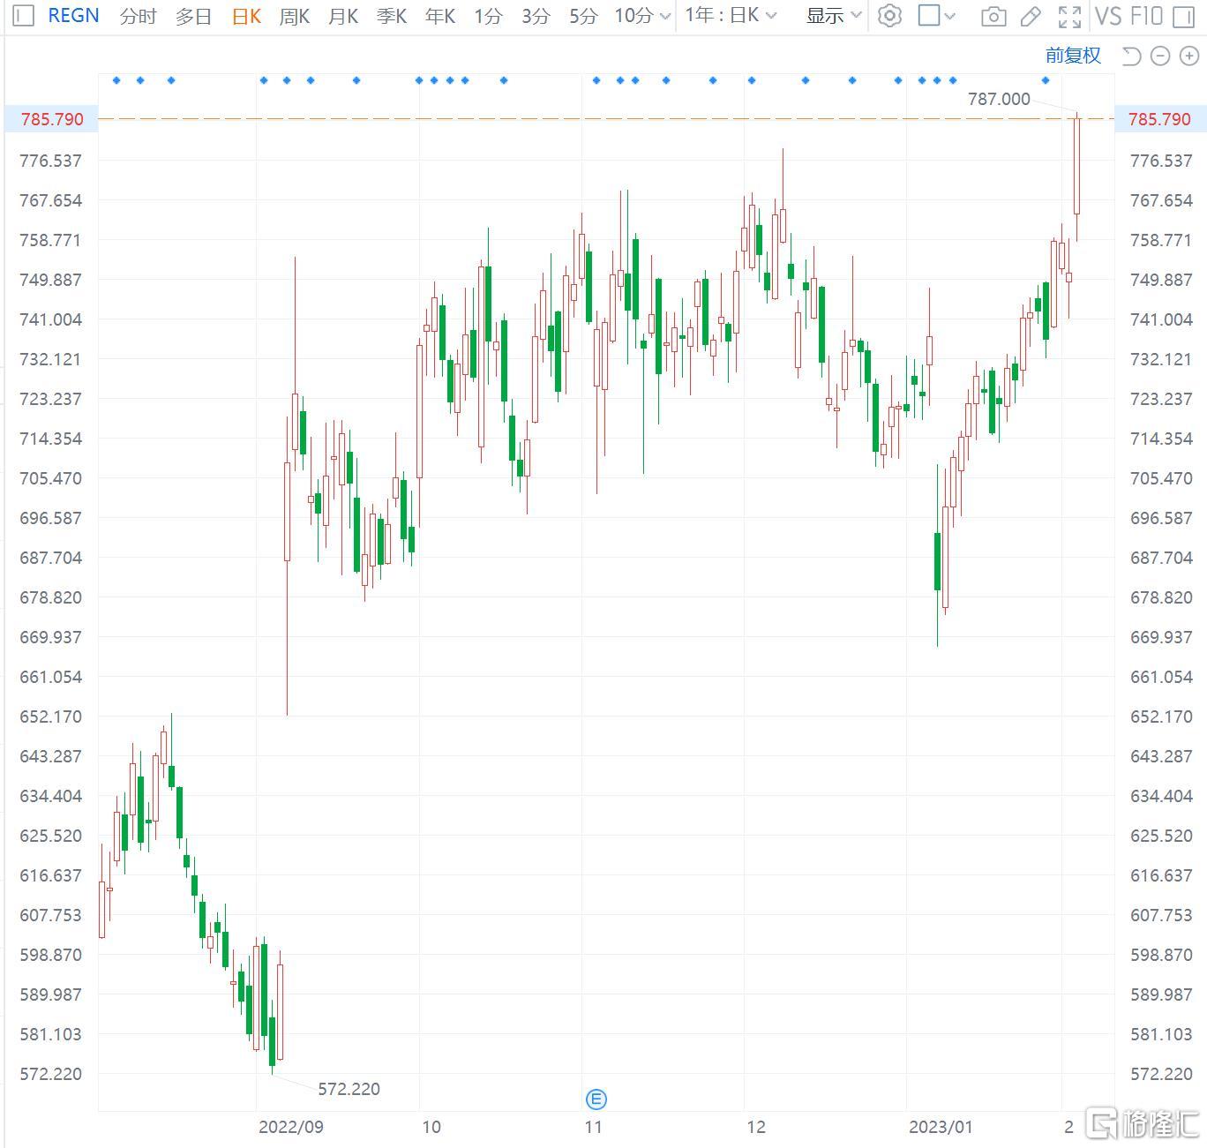This screenshot has width=1207, height=1148.
Task: Zoom in chart with plus icon
Action: tap(1189, 56)
